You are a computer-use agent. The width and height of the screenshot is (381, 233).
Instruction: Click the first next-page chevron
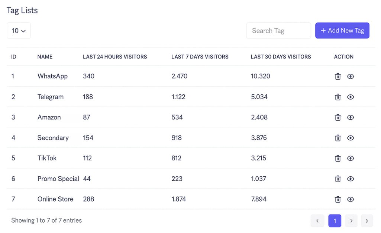[x=351, y=221]
